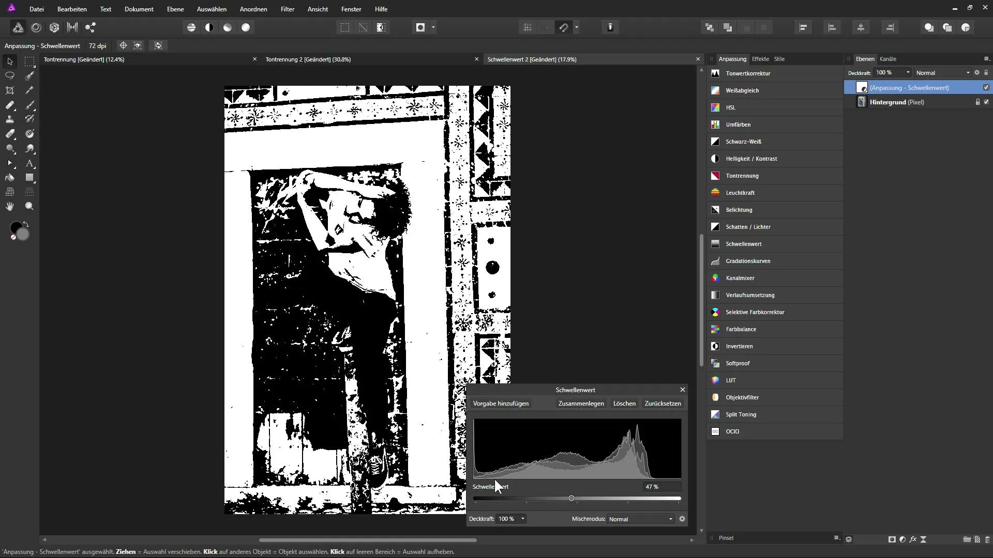
Task: Select the Freehand selection lasso tool
Action: (10, 75)
